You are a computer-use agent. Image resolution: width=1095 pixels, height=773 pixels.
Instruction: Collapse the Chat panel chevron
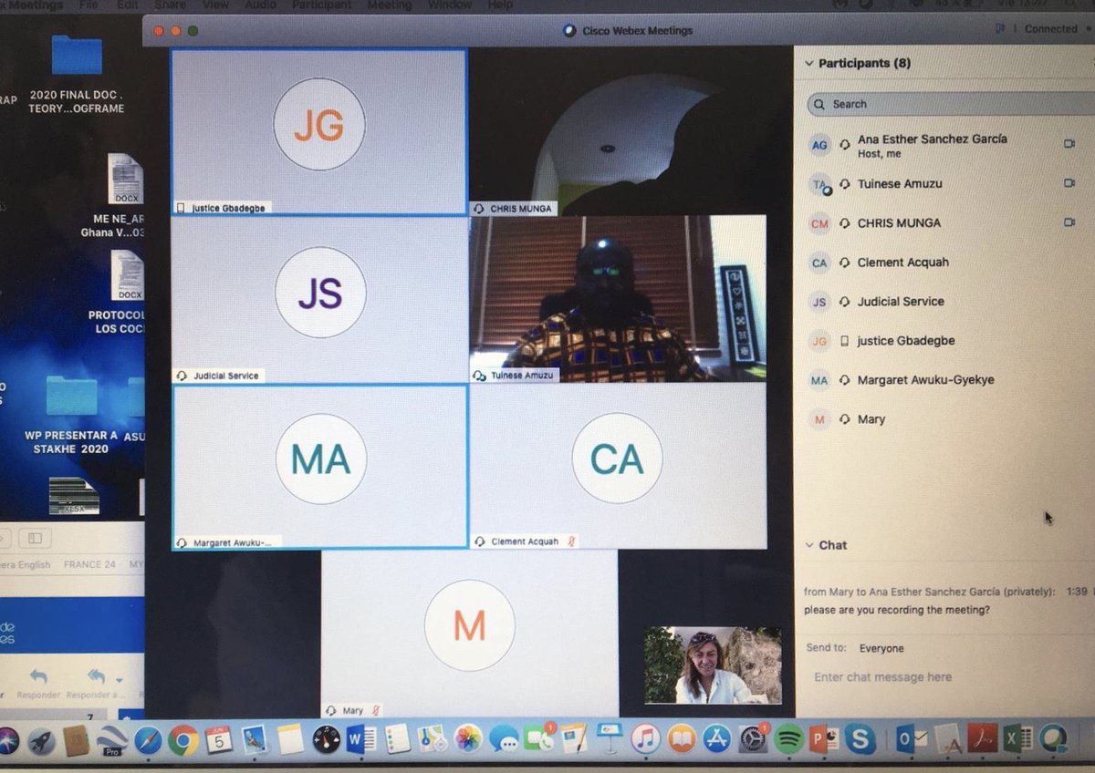coord(808,545)
